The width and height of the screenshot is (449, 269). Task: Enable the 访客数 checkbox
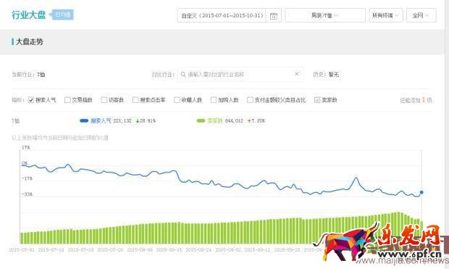pyautogui.click(x=104, y=100)
